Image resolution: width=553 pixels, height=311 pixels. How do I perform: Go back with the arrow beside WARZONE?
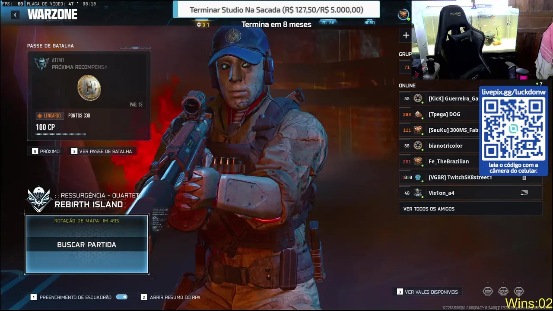pyautogui.click(x=15, y=15)
